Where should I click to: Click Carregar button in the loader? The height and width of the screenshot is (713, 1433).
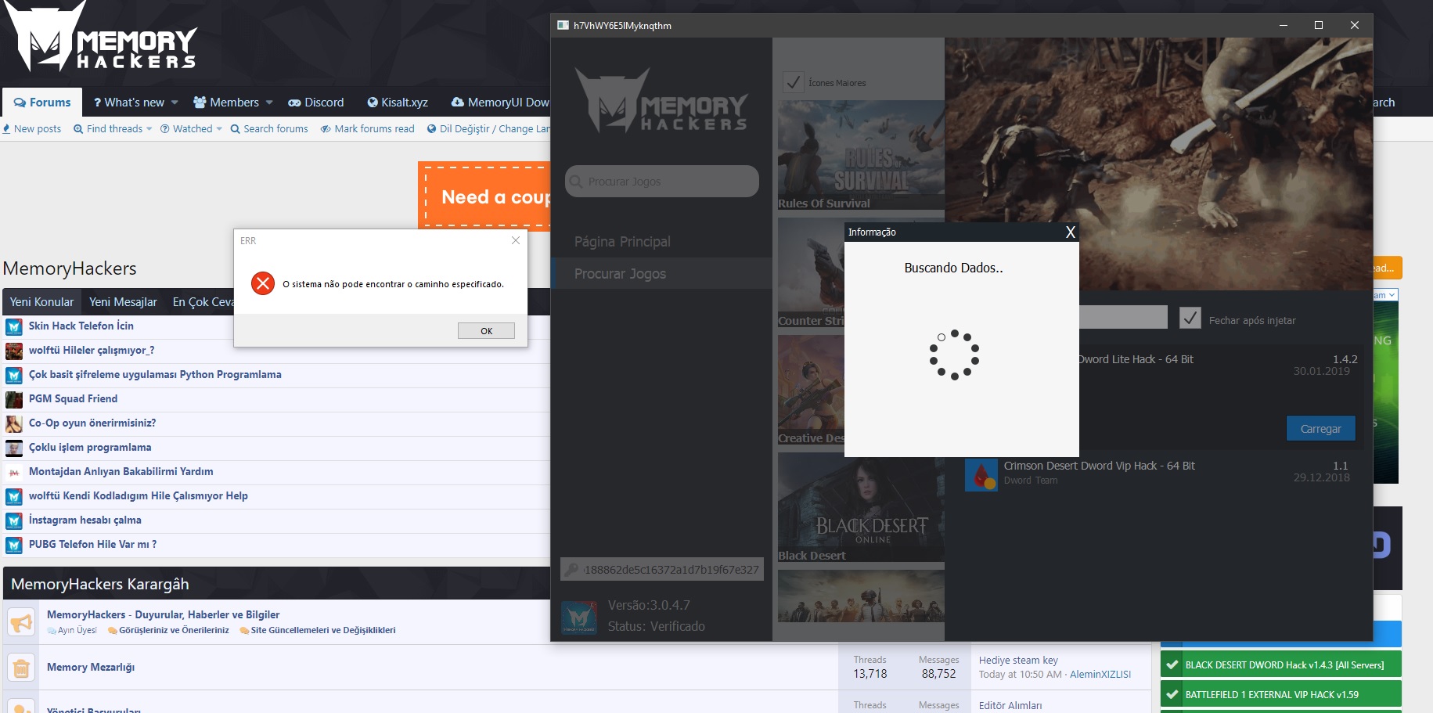click(1320, 428)
